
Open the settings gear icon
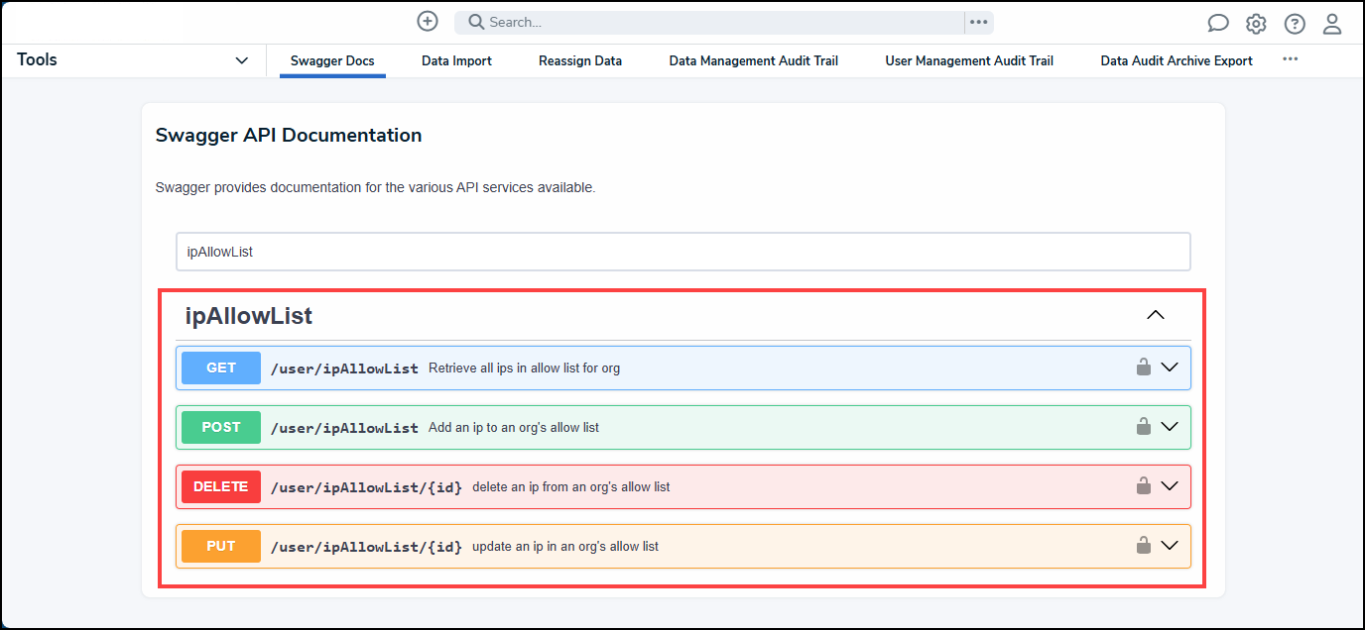[1256, 24]
